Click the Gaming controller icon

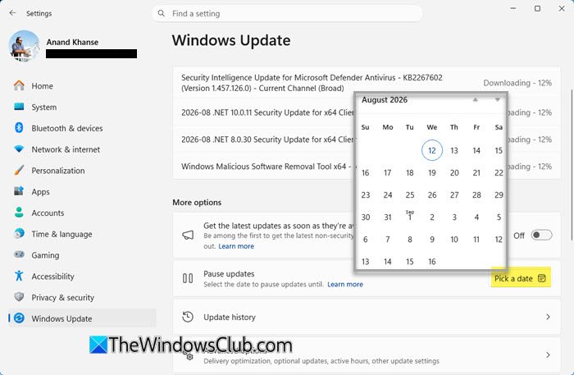coord(19,254)
